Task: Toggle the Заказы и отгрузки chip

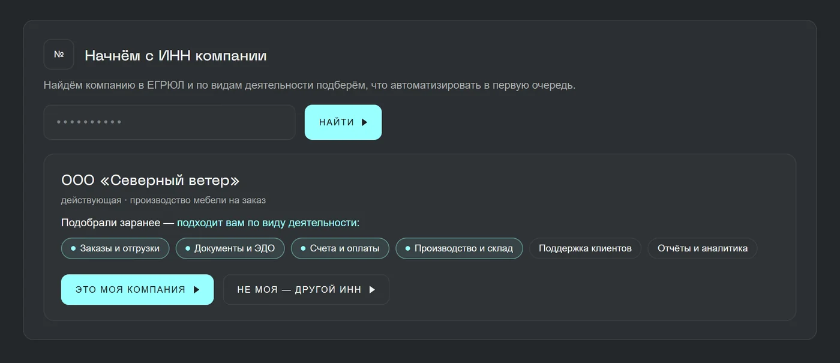Action: click(x=115, y=248)
